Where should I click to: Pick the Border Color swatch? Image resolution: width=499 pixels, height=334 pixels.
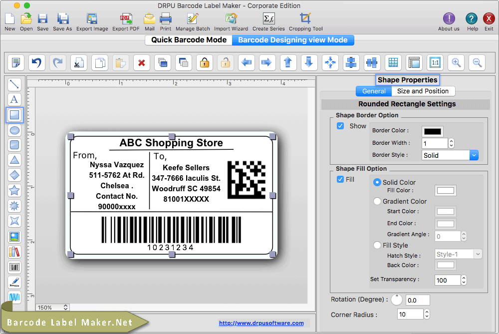tap(433, 131)
